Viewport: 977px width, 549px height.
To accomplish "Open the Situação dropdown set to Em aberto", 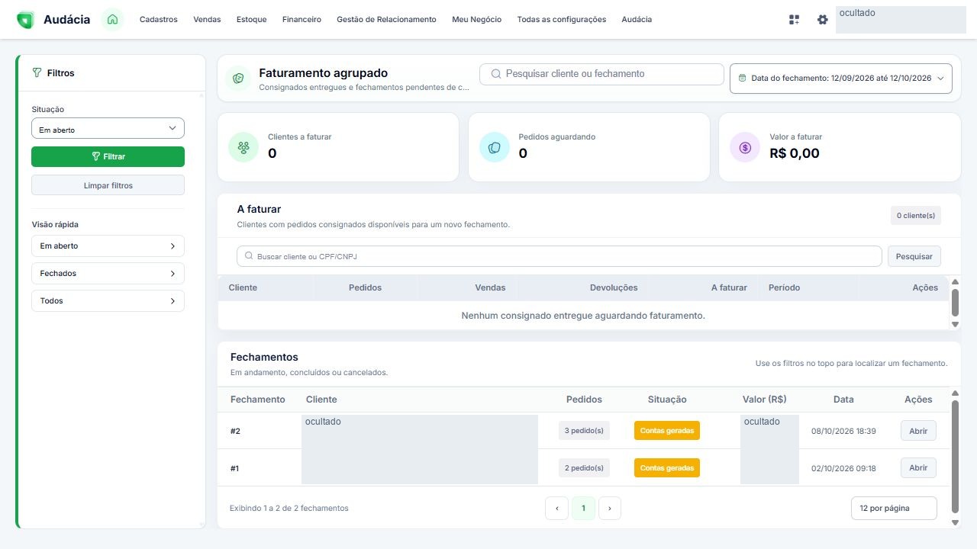I will tap(108, 129).
